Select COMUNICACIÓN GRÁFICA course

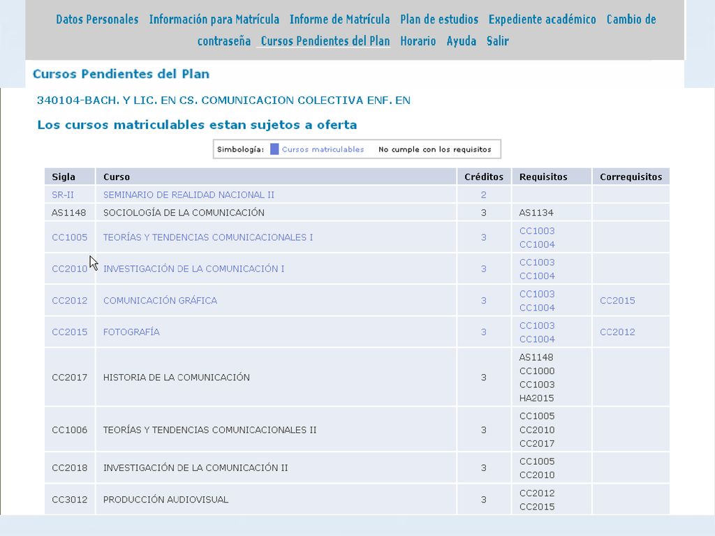[160, 300]
